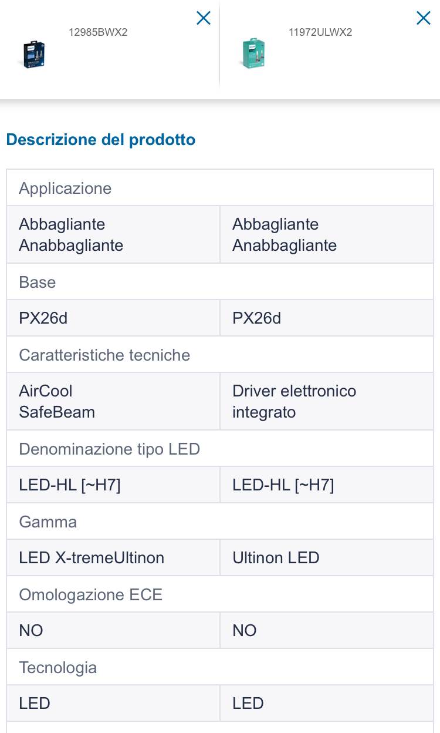Open the 12985BWX2 product thumbnail

34,54
